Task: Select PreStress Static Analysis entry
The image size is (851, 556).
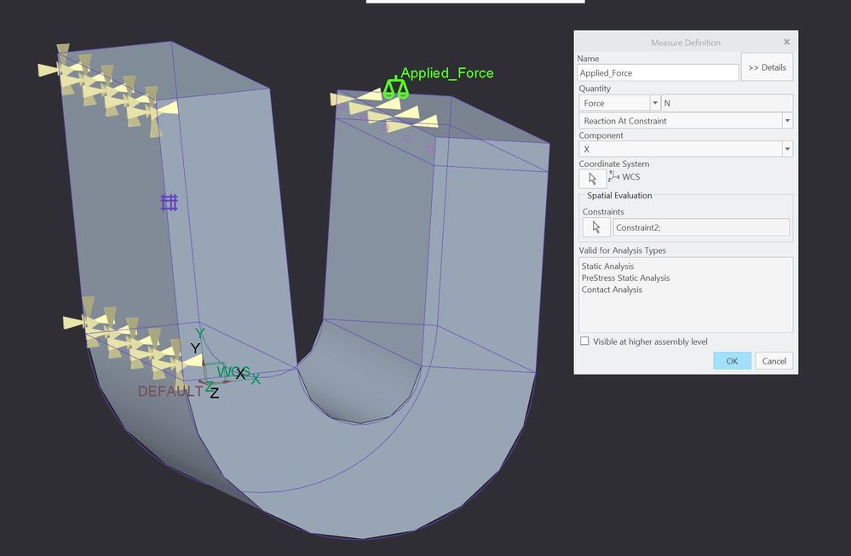Action: coord(625,278)
